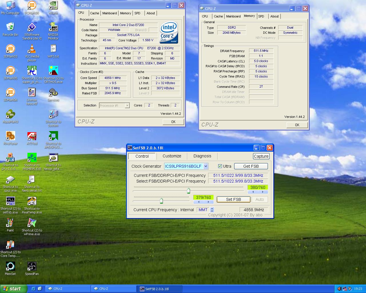This screenshot has height=293, width=366.
Task: Click the left arrow under the 379/760 value
Action: coord(199,202)
